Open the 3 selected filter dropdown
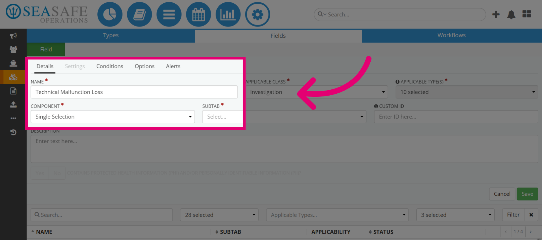 click(455, 215)
